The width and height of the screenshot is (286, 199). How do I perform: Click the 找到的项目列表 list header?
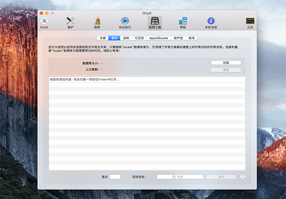[x=147, y=79]
